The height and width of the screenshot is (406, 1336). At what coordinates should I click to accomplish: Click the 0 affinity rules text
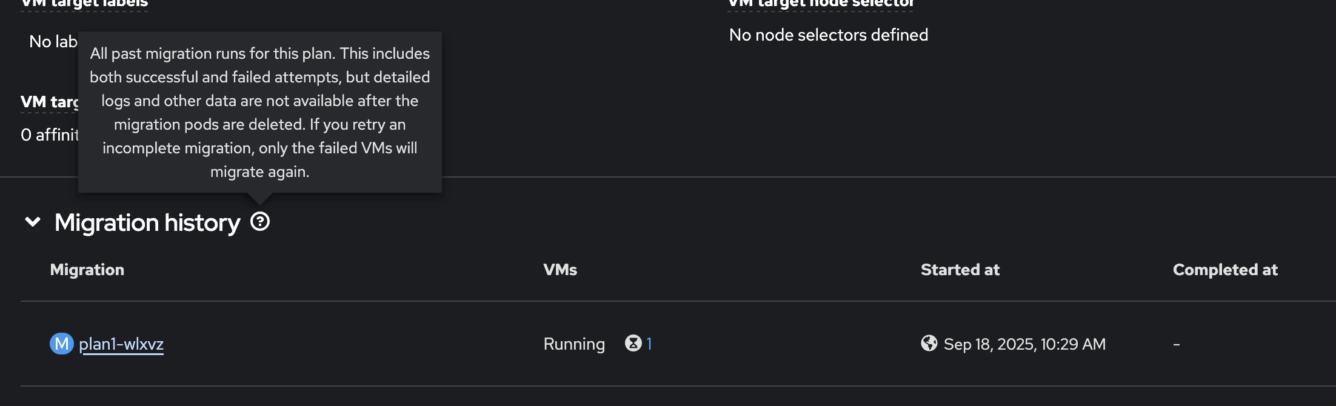click(50, 135)
